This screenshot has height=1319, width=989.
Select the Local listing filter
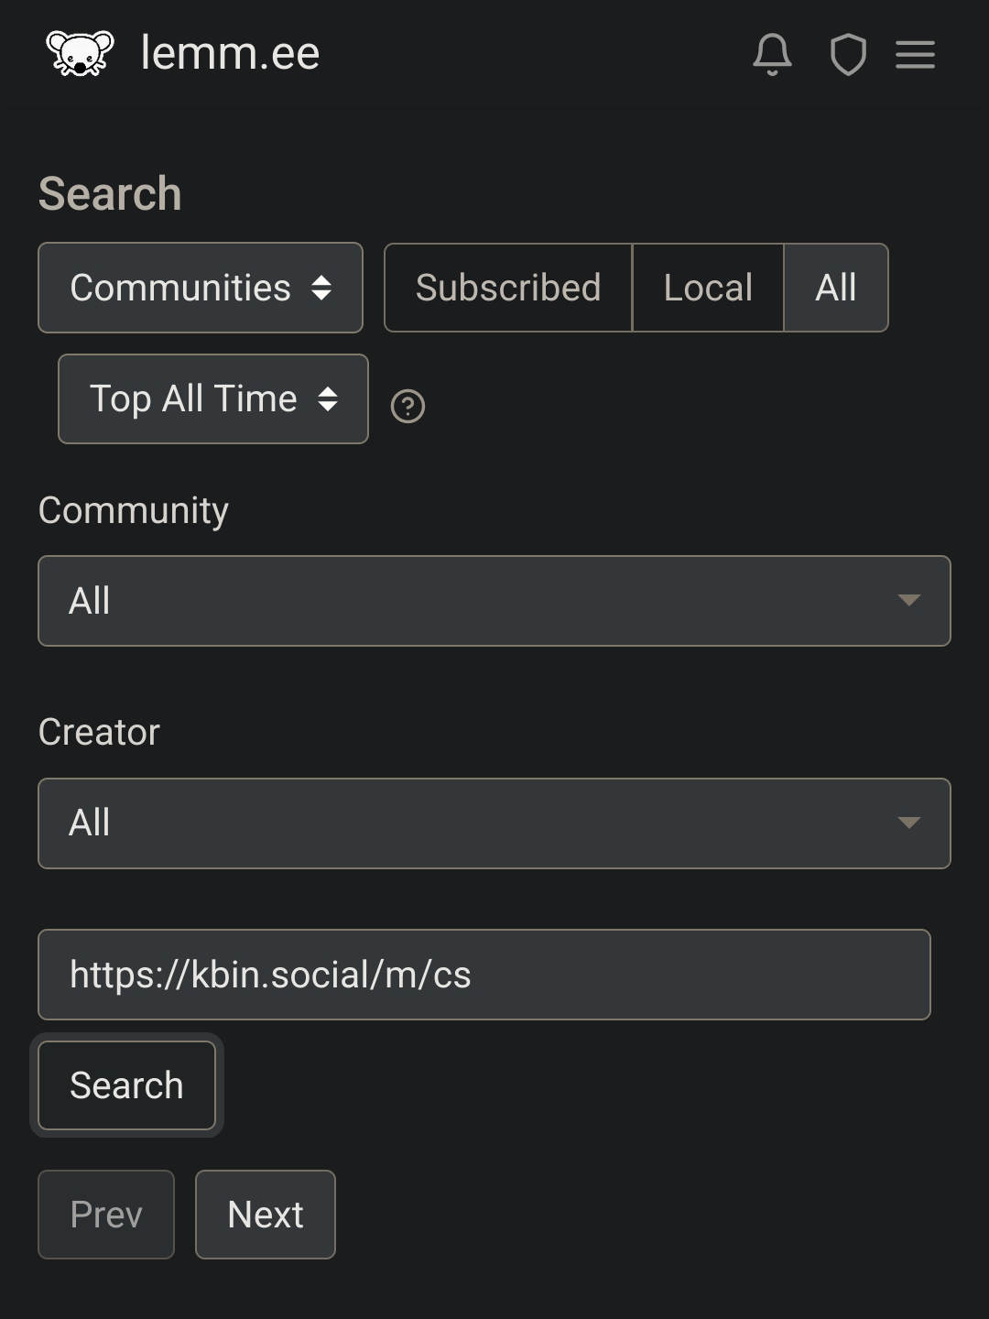(x=708, y=288)
